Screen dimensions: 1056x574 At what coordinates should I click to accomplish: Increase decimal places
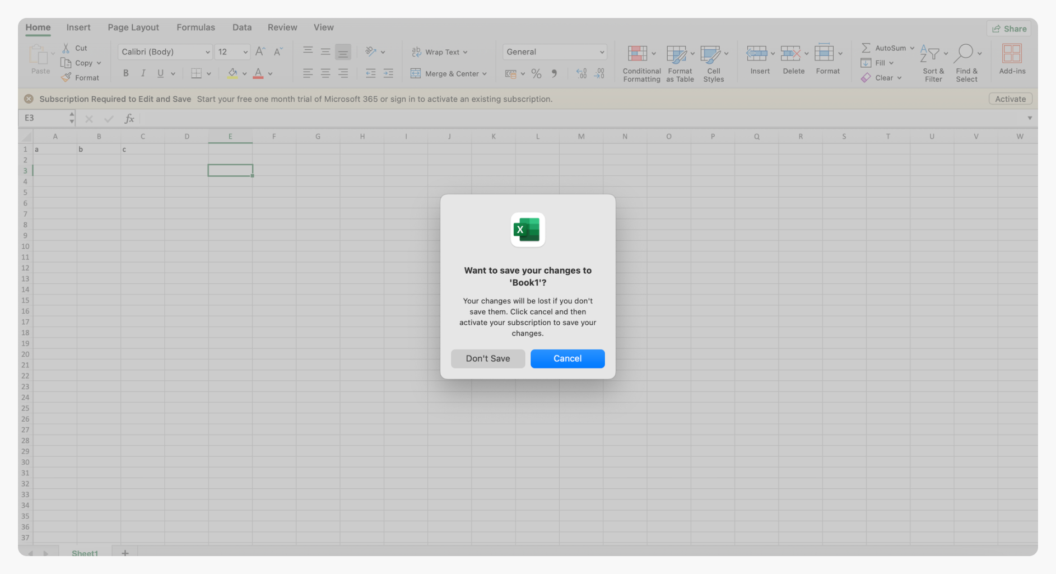(x=582, y=73)
